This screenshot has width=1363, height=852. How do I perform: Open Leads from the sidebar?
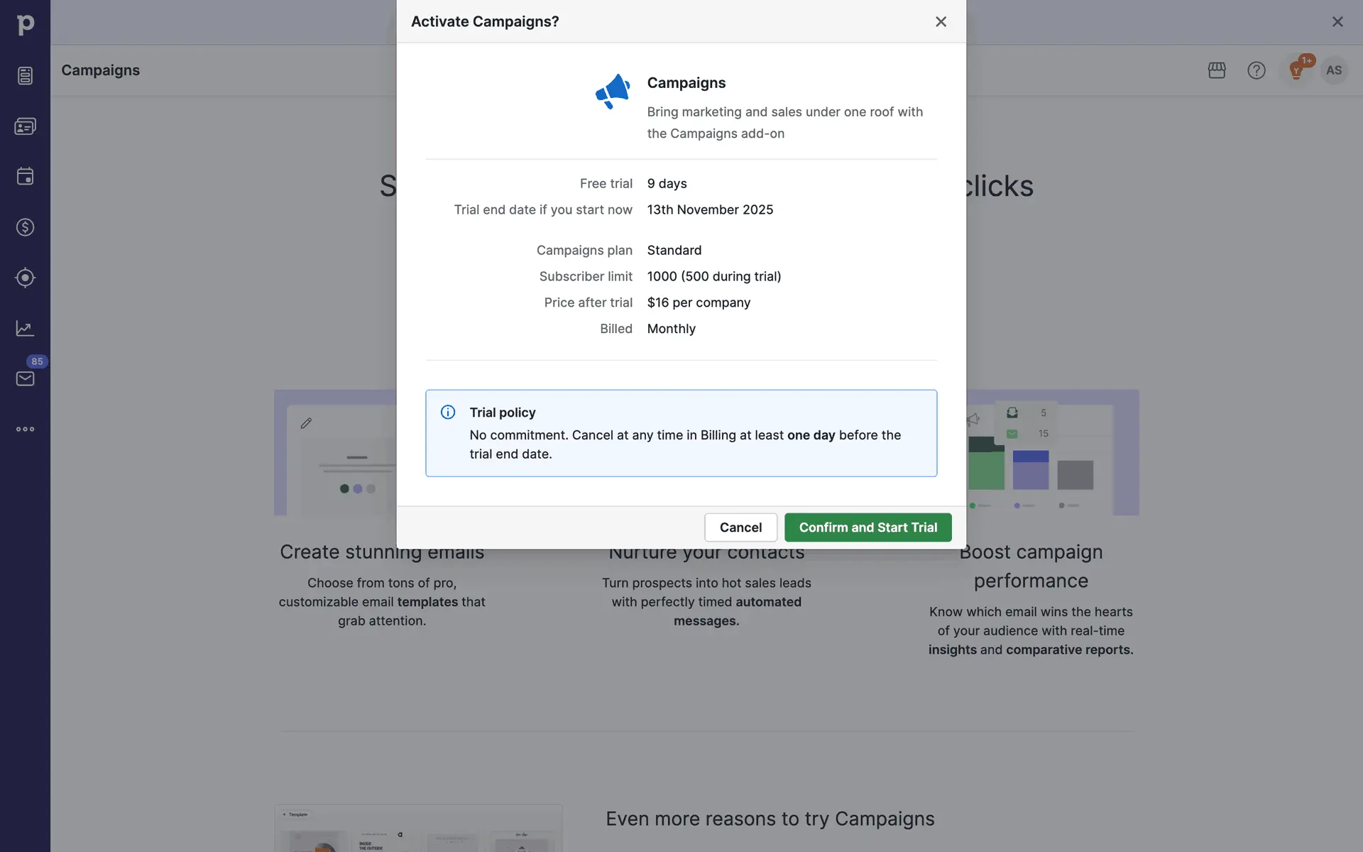pyautogui.click(x=25, y=76)
